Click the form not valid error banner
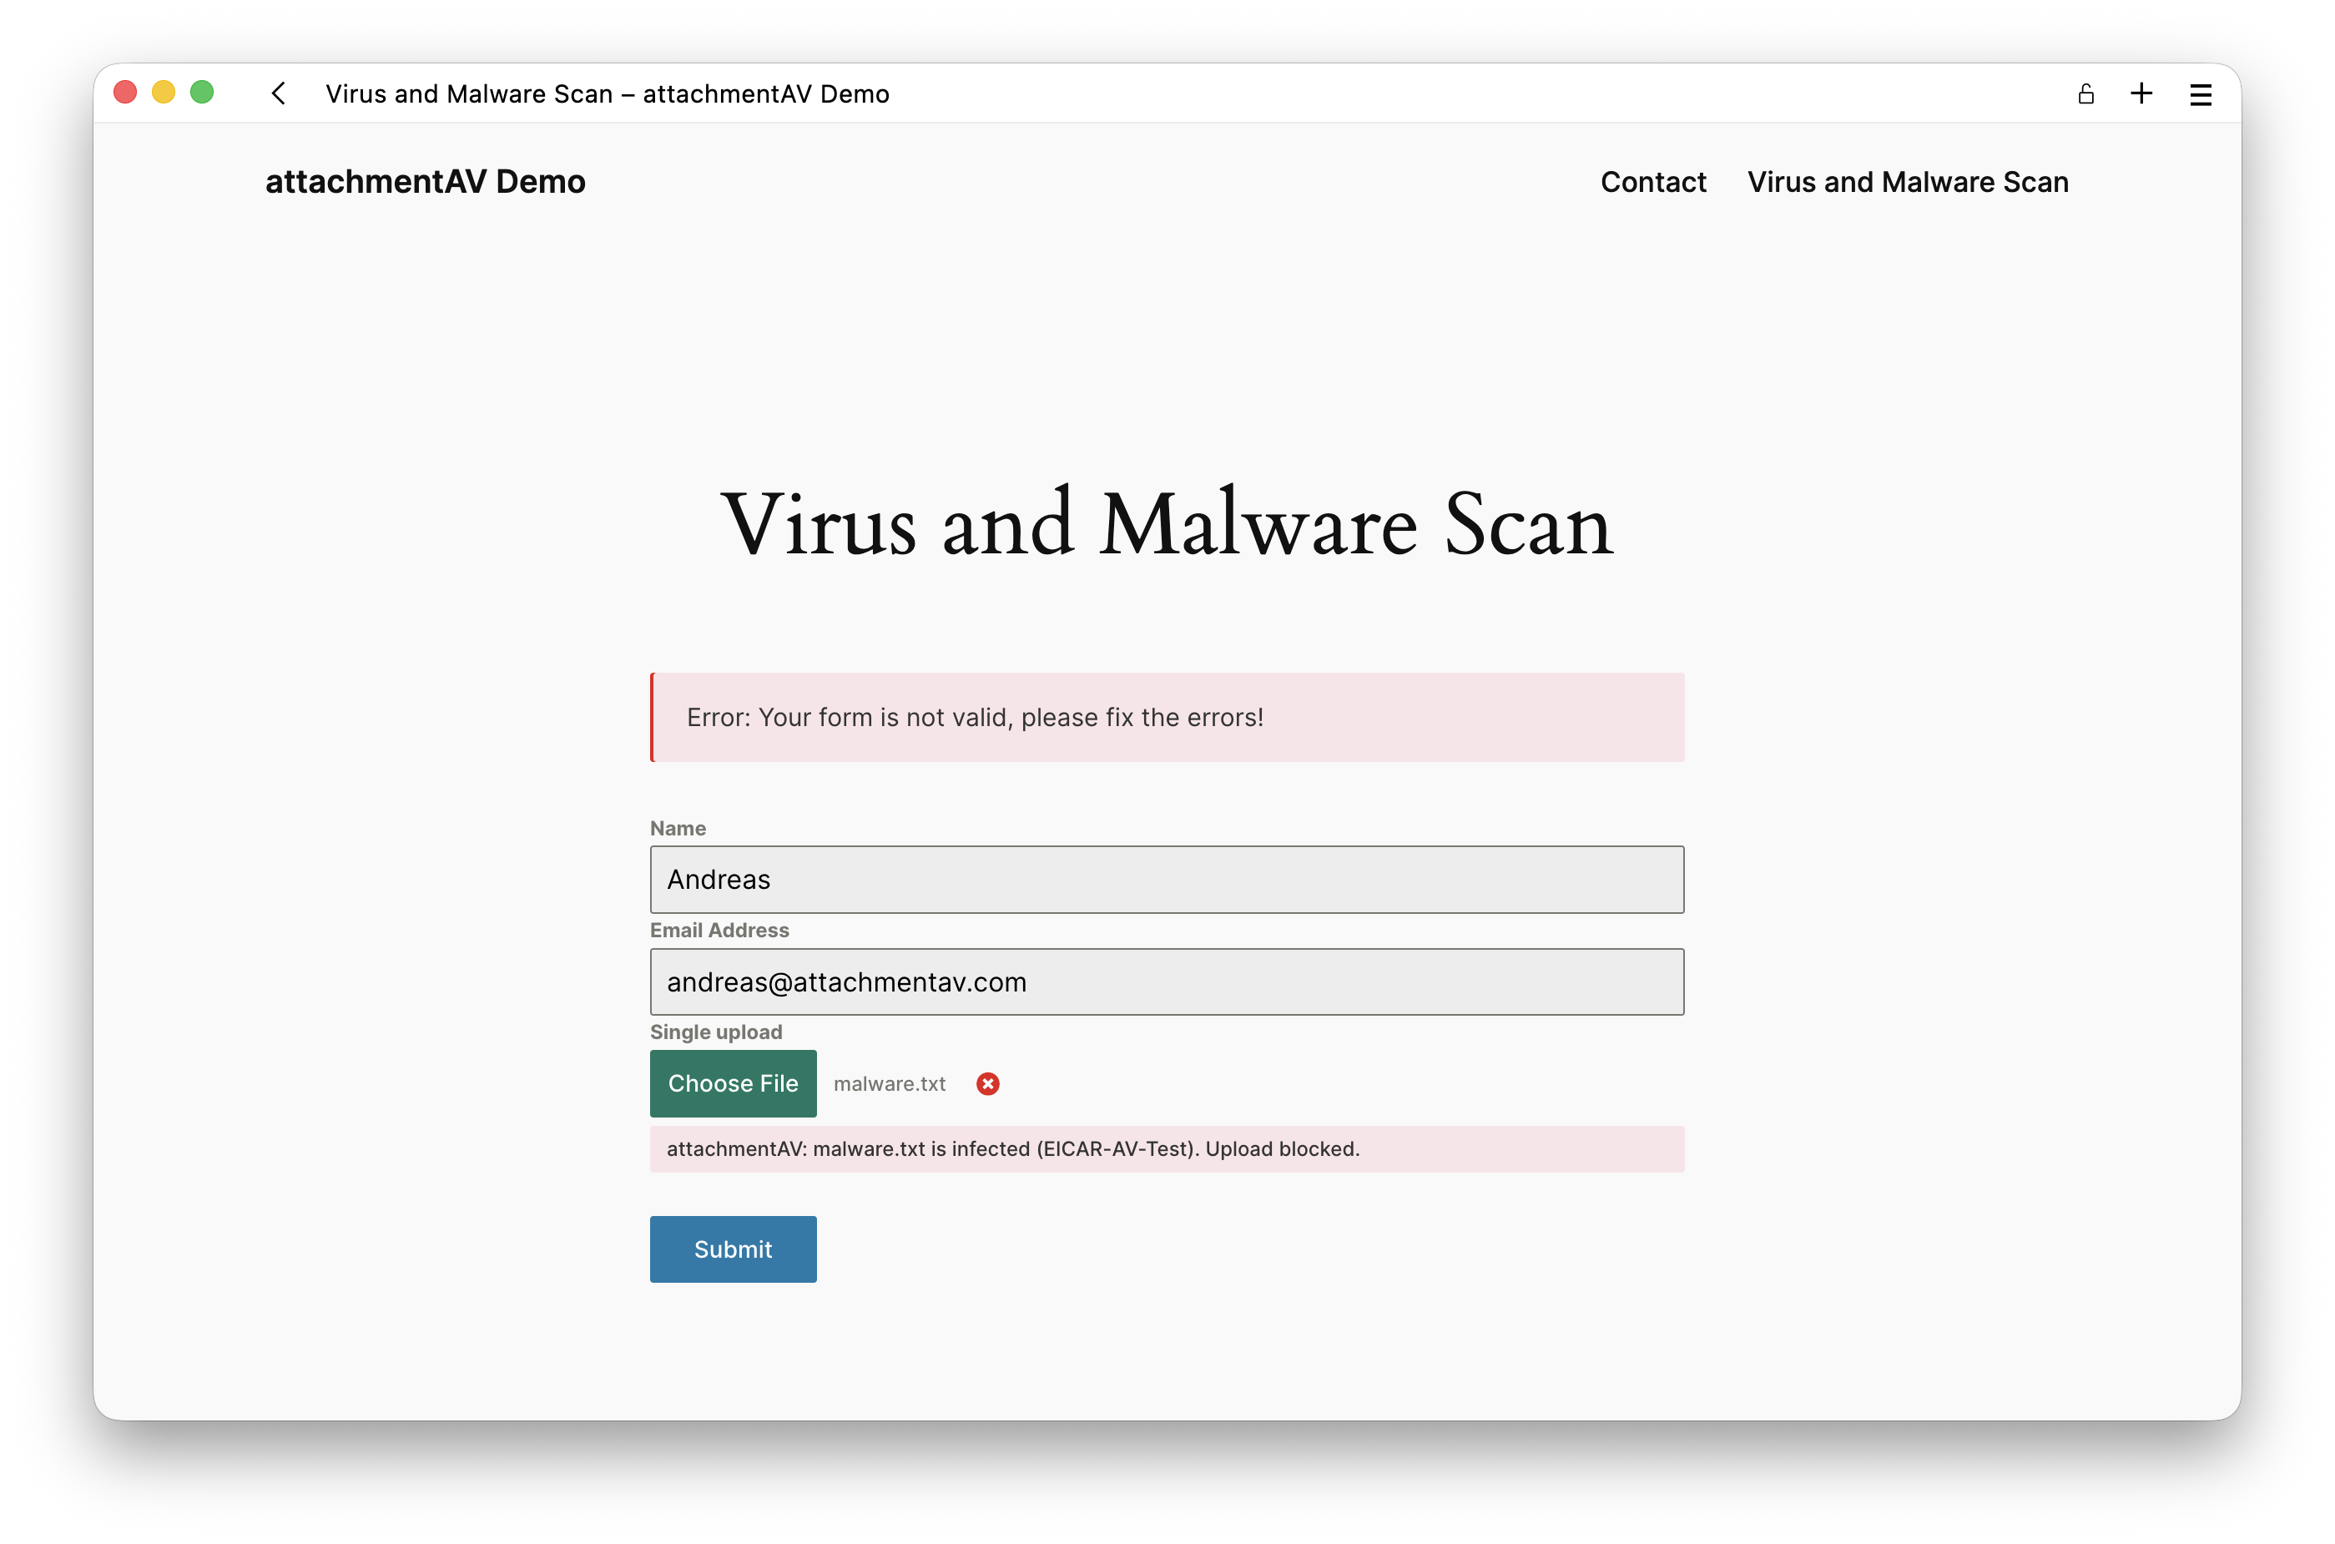Image resolution: width=2335 pixels, height=1544 pixels. coord(1167,717)
